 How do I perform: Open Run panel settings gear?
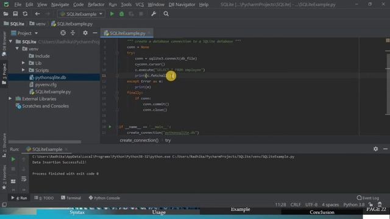click(x=375, y=148)
